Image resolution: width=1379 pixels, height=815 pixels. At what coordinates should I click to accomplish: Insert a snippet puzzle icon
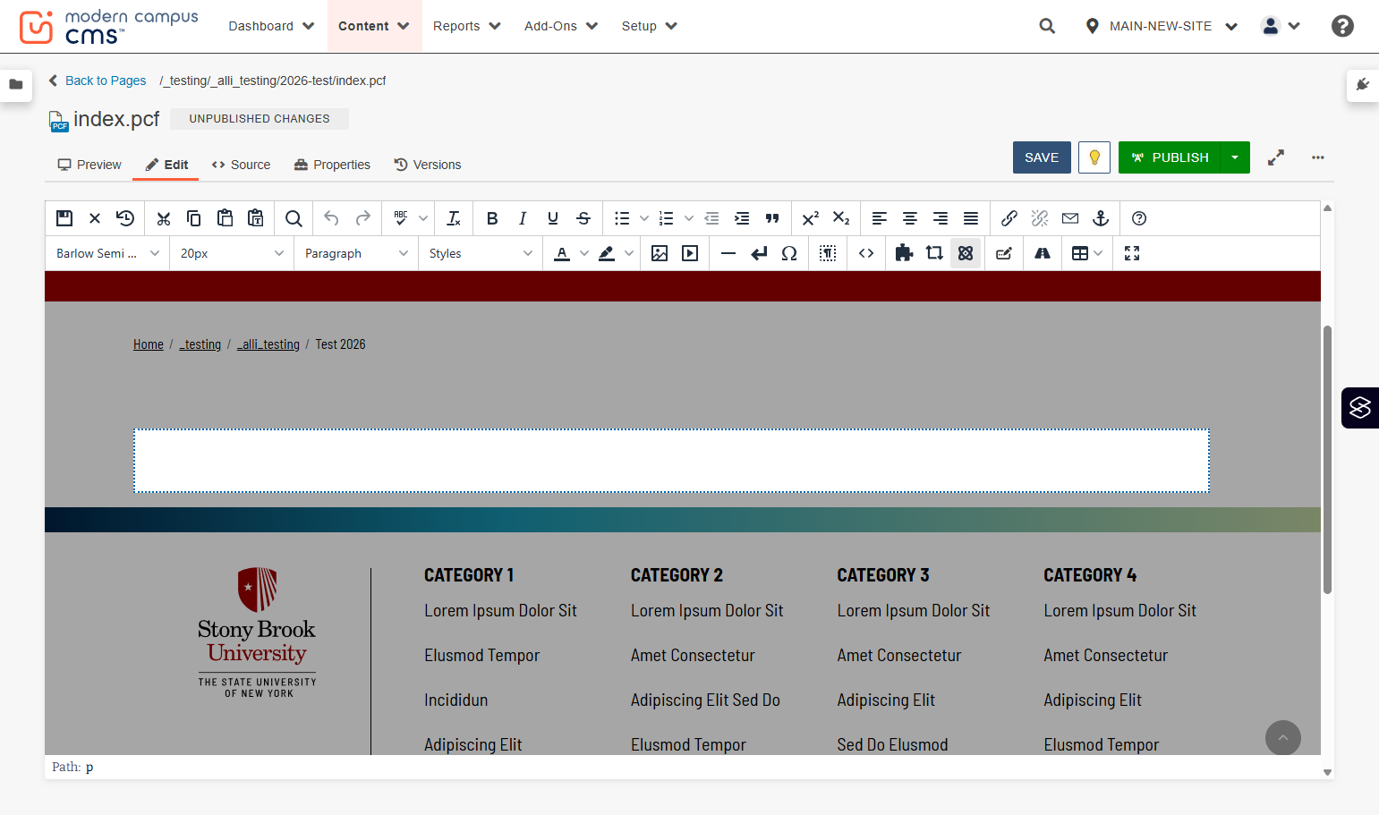coord(904,253)
